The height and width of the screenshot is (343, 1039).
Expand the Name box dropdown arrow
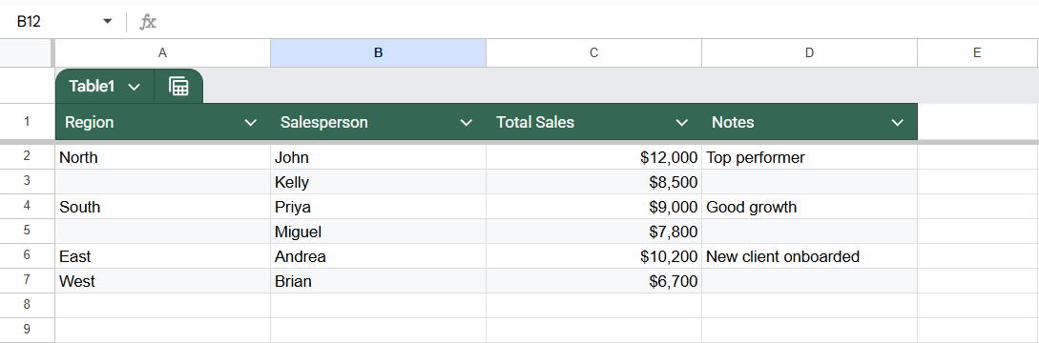108,22
